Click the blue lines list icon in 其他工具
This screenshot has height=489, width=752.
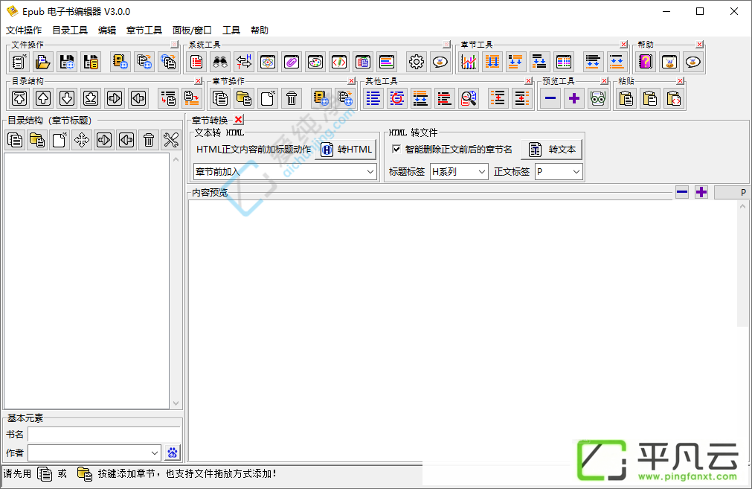coord(373,98)
